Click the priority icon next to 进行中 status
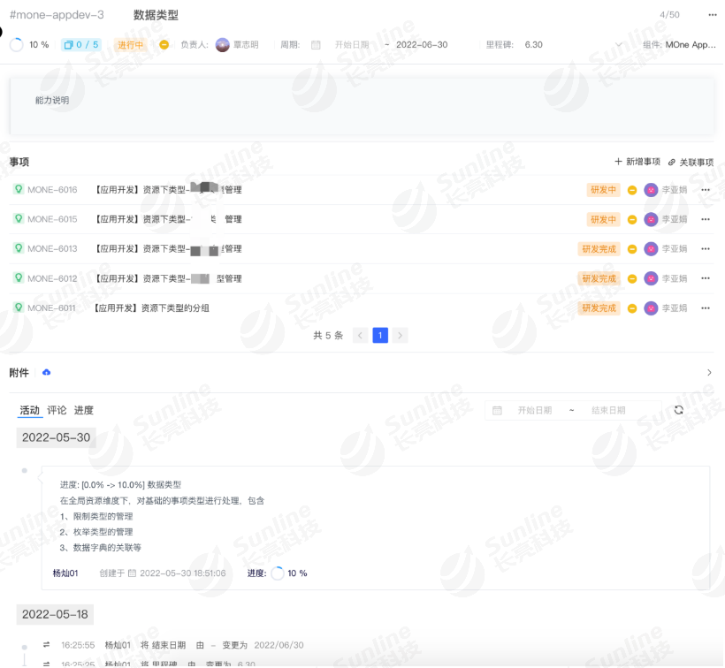The image size is (725, 668). (x=164, y=45)
